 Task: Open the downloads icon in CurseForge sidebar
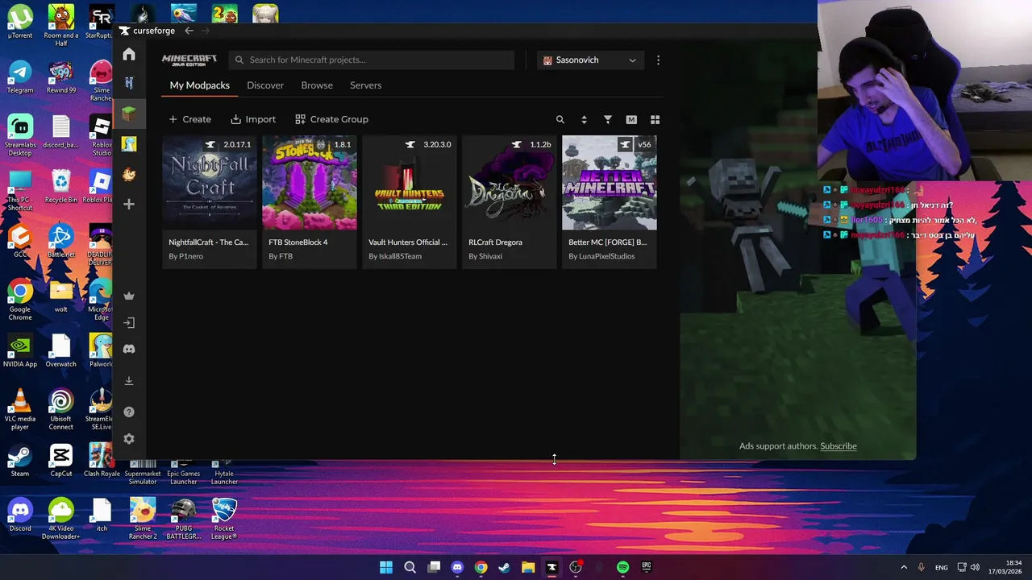click(x=129, y=380)
